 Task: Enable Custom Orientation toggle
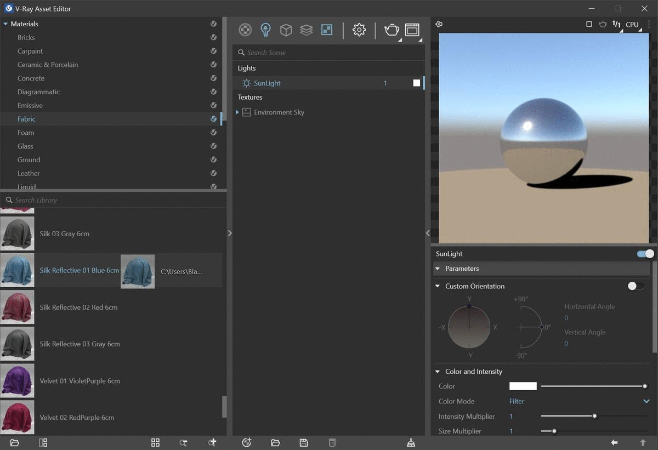click(636, 286)
